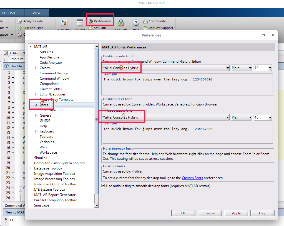Viewport: 284px width, 226px height.
Task: Select Add-Ons in preferences tree
Action: point(46,52)
